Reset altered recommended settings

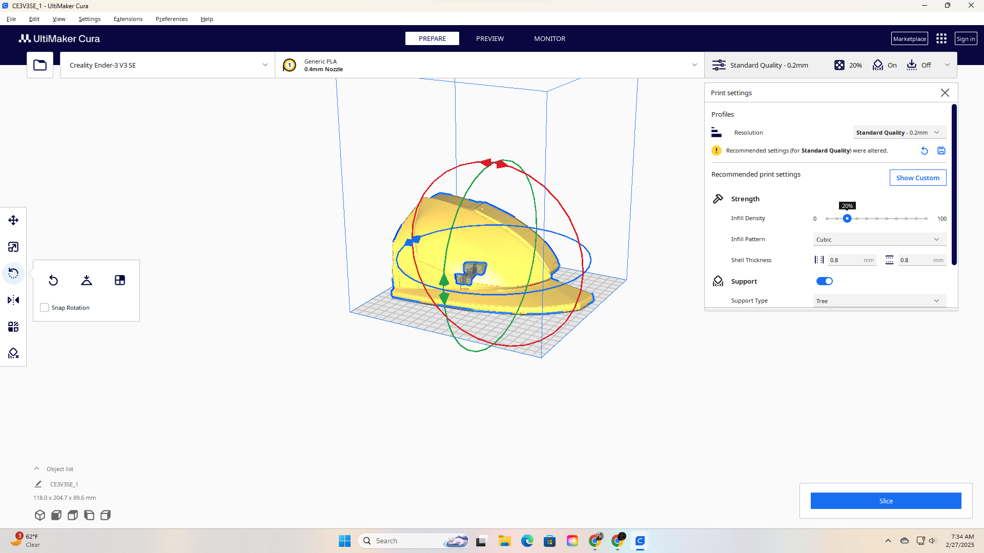click(925, 151)
